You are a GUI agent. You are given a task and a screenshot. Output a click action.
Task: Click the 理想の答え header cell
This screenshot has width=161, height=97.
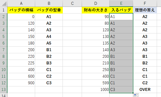click(145, 10)
